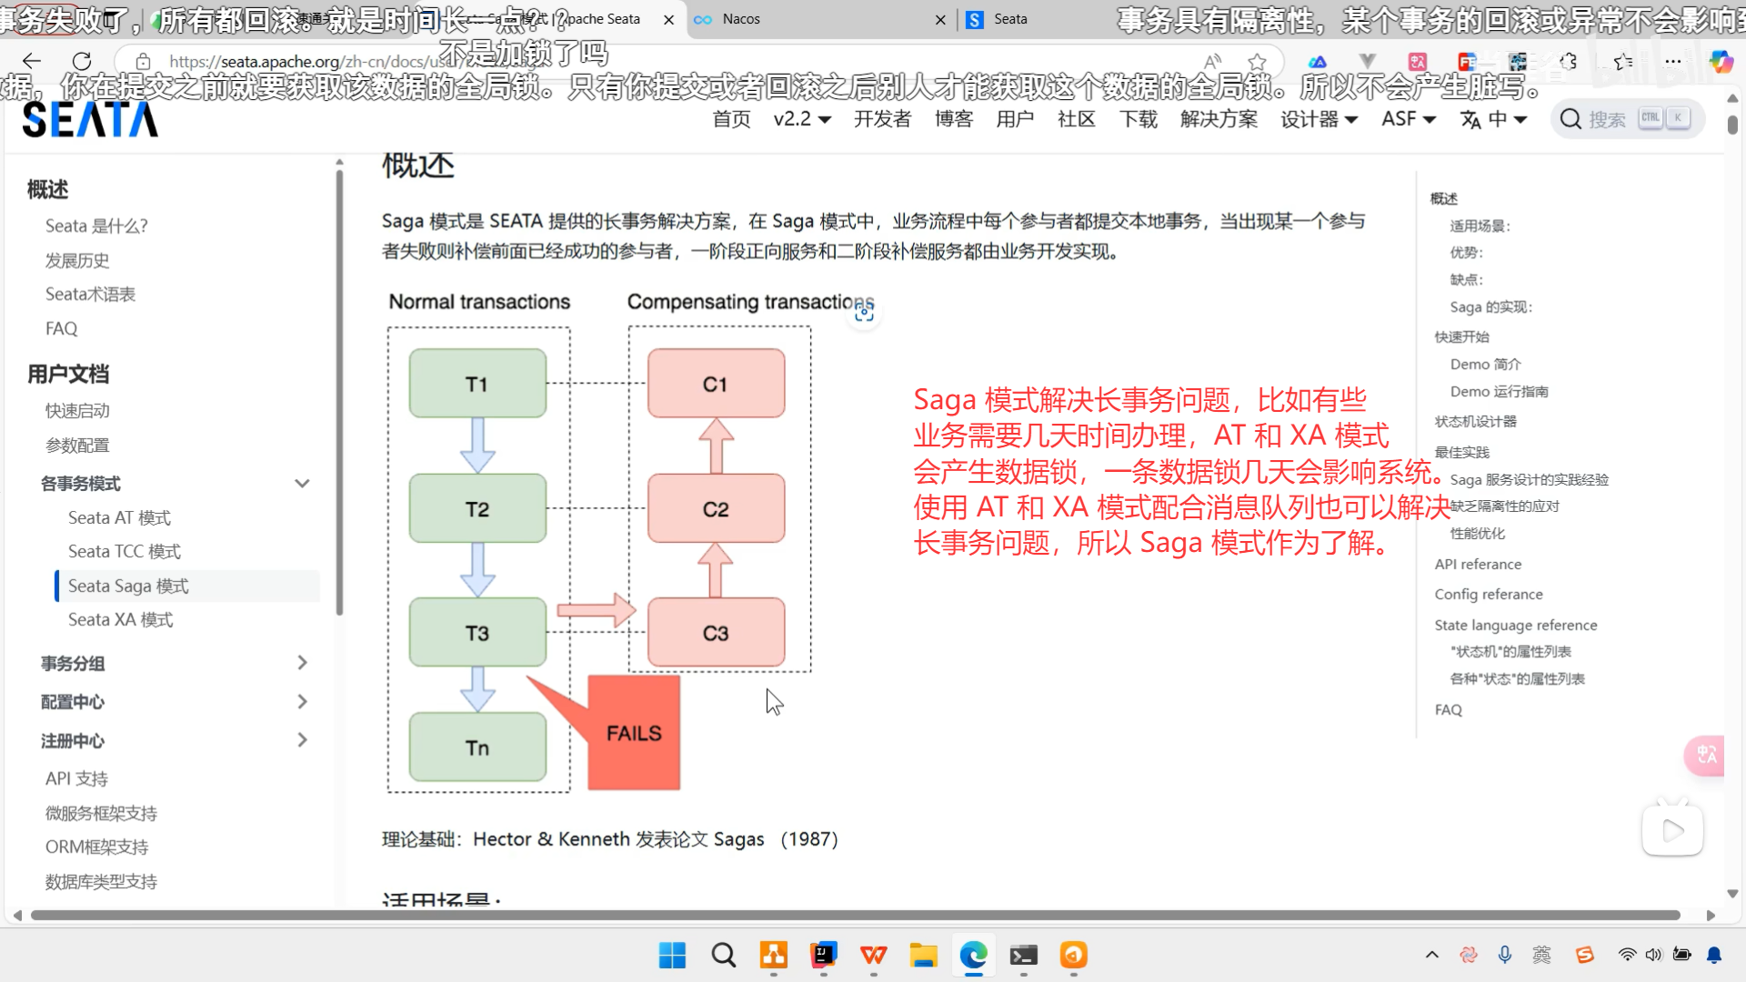This screenshot has height=982, width=1746.
Task: Jump to the API referance section link
Action: (1478, 564)
